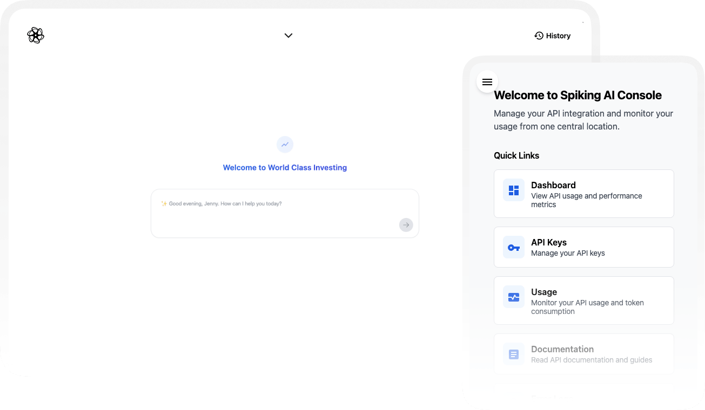Focus the Good evening, Jenny prompt input
Image resolution: width=705 pixels, height=410 pixels.
click(x=285, y=213)
